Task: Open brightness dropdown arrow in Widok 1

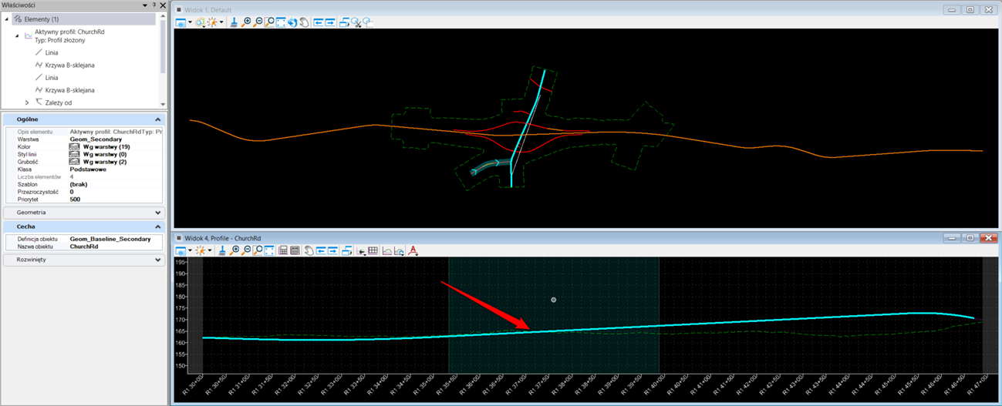Action: pos(221,22)
